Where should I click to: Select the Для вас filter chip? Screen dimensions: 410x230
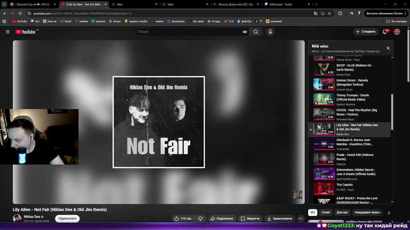click(x=342, y=212)
